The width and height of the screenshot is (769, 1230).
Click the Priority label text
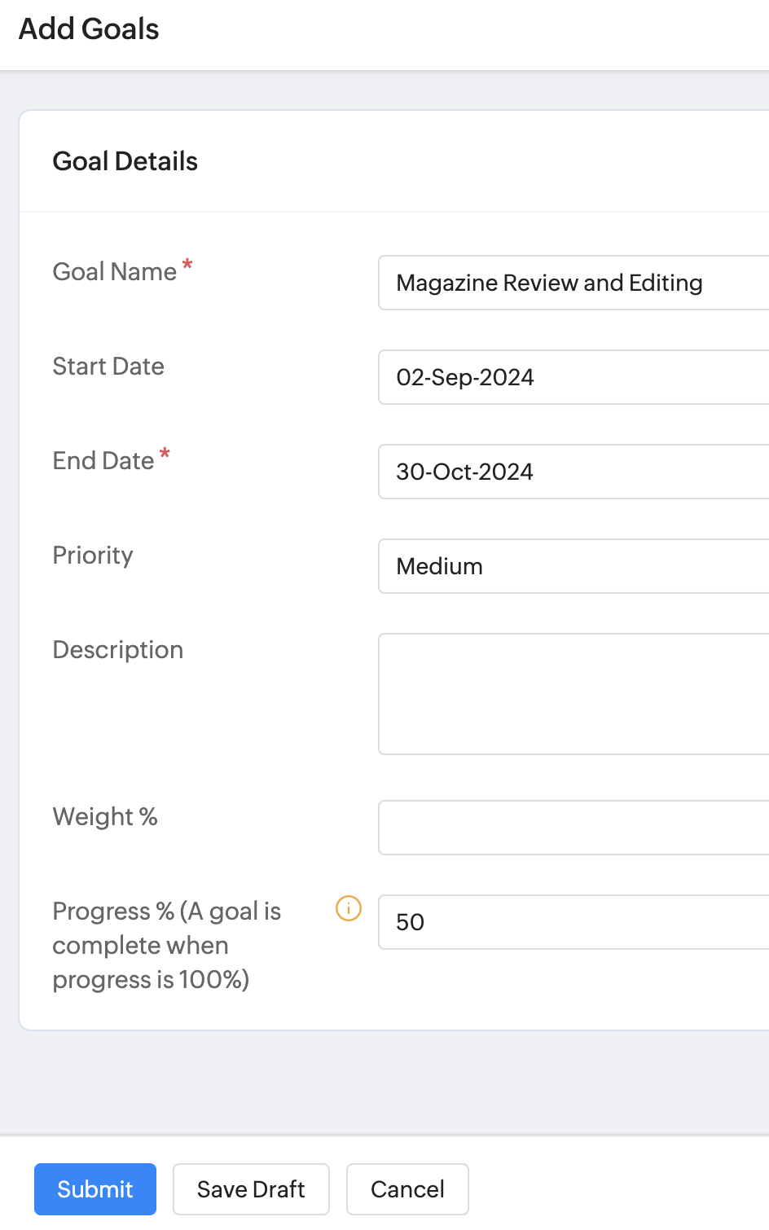coord(93,556)
